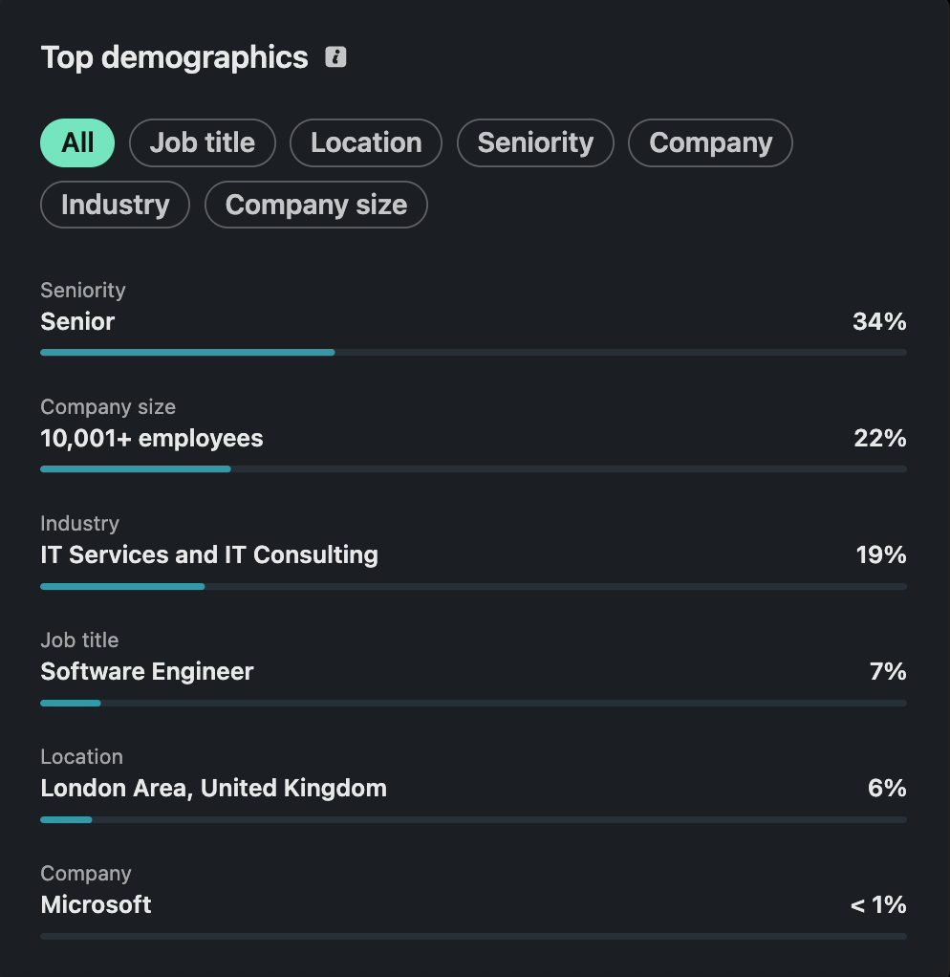This screenshot has width=950, height=977.
Task: Choose the Location filter chip
Action: (x=366, y=142)
